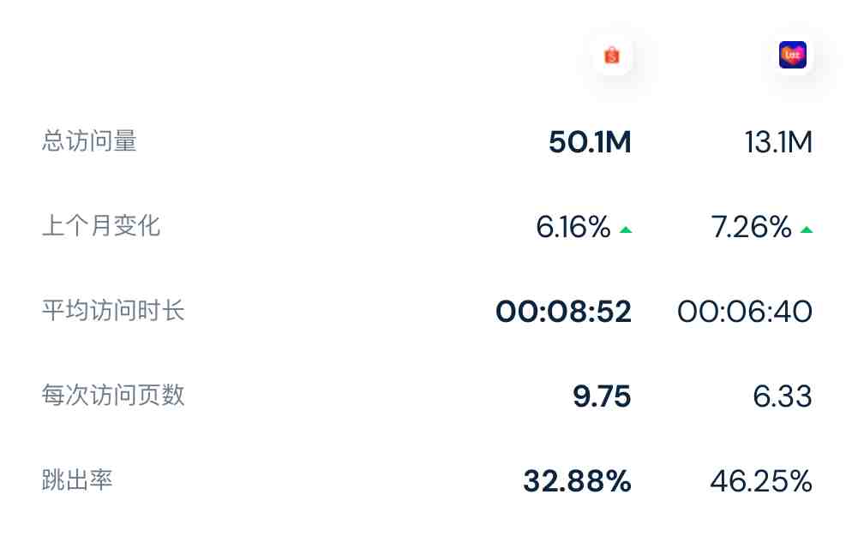The image size is (864, 536).
Task: Select the 跳出率 row label
Action: 77,480
